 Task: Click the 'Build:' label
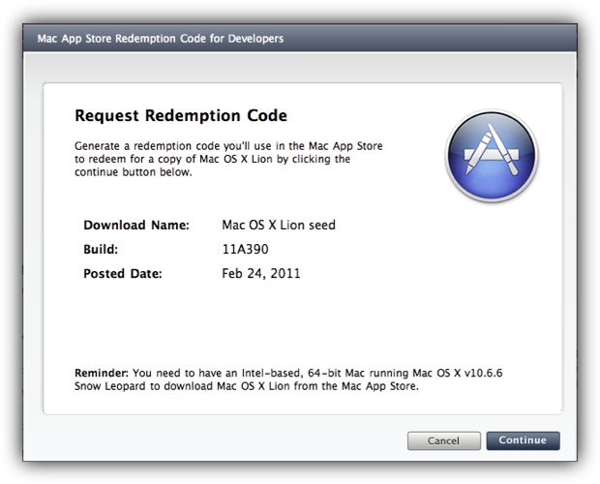(x=101, y=250)
